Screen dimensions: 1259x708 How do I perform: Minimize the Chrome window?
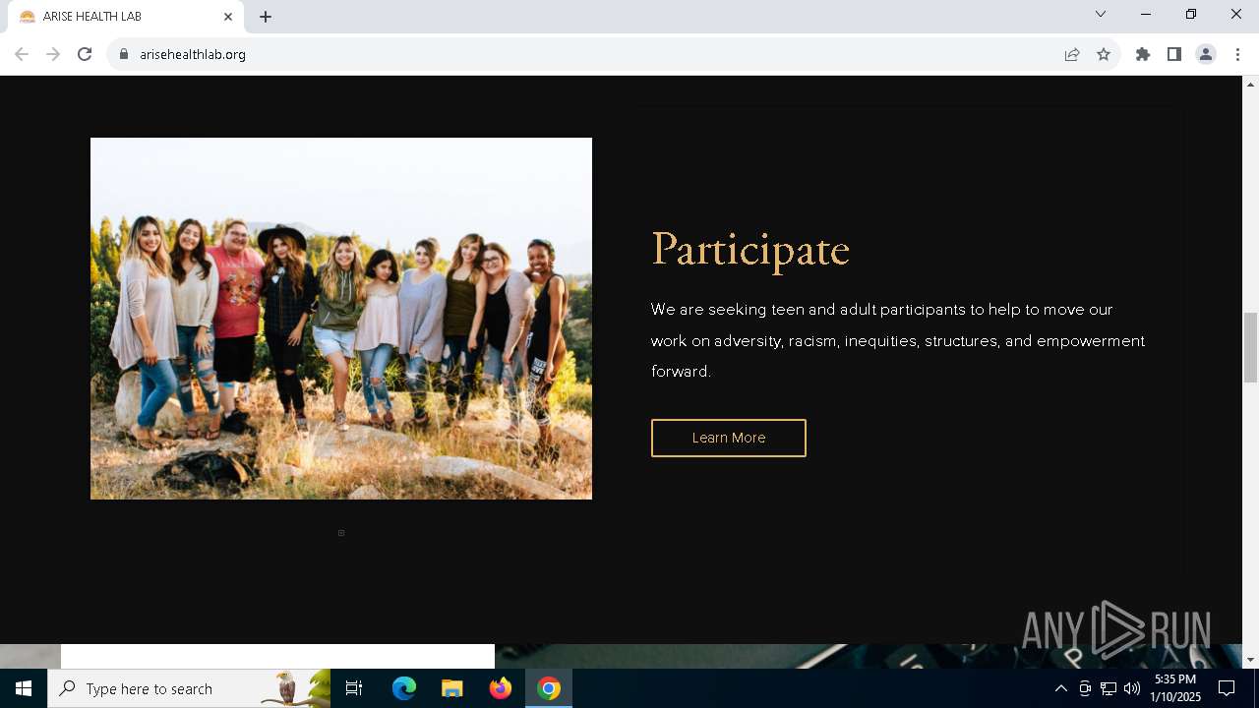coord(1146,14)
